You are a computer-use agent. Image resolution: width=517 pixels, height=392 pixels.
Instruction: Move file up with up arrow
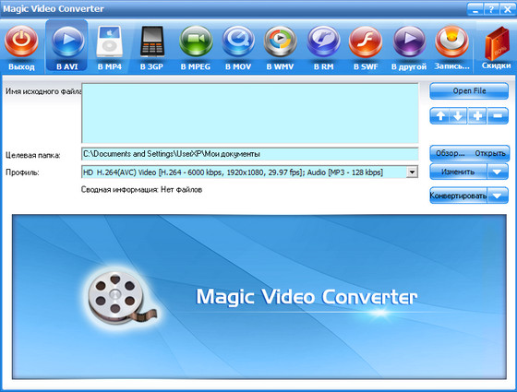coord(439,116)
